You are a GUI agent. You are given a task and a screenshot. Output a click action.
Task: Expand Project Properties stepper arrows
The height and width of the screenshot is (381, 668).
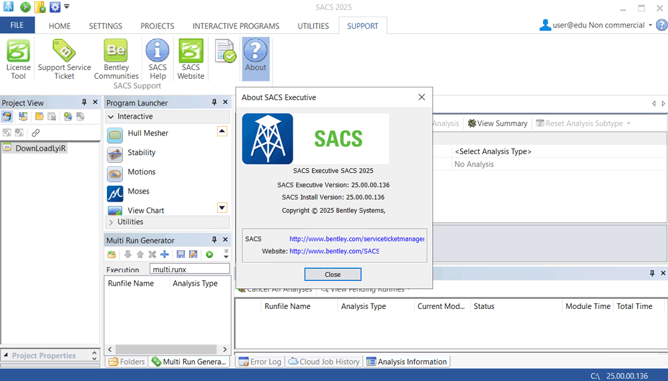pyautogui.click(x=94, y=356)
